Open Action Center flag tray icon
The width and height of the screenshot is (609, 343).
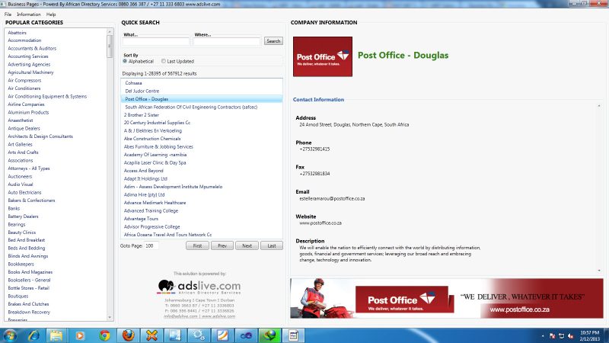tap(553, 336)
